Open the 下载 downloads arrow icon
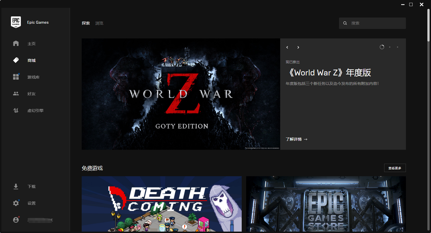The image size is (431, 233). point(16,187)
